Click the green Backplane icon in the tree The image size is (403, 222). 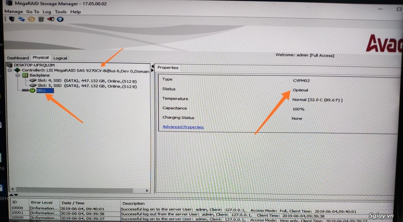click(25, 75)
